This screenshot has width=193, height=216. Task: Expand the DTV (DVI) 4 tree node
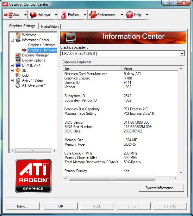[x=12, y=65]
